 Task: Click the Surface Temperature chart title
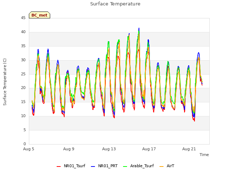point(115,4)
